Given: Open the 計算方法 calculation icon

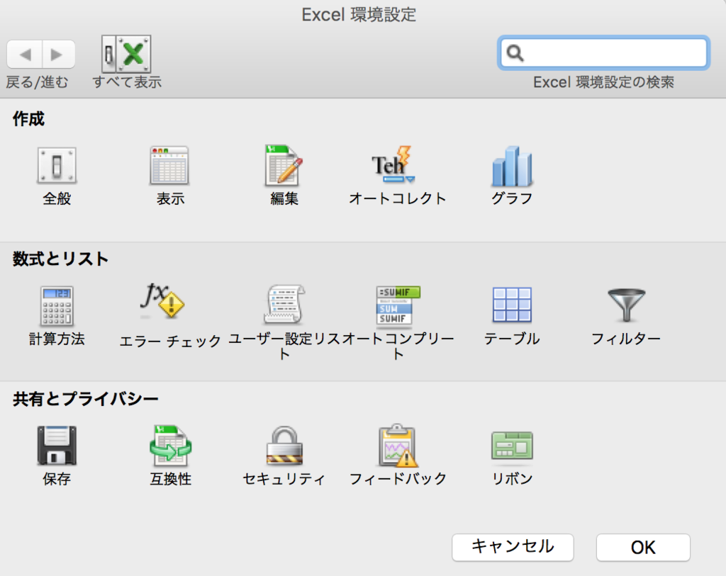Looking at the screenshot, I should (57, 306).
